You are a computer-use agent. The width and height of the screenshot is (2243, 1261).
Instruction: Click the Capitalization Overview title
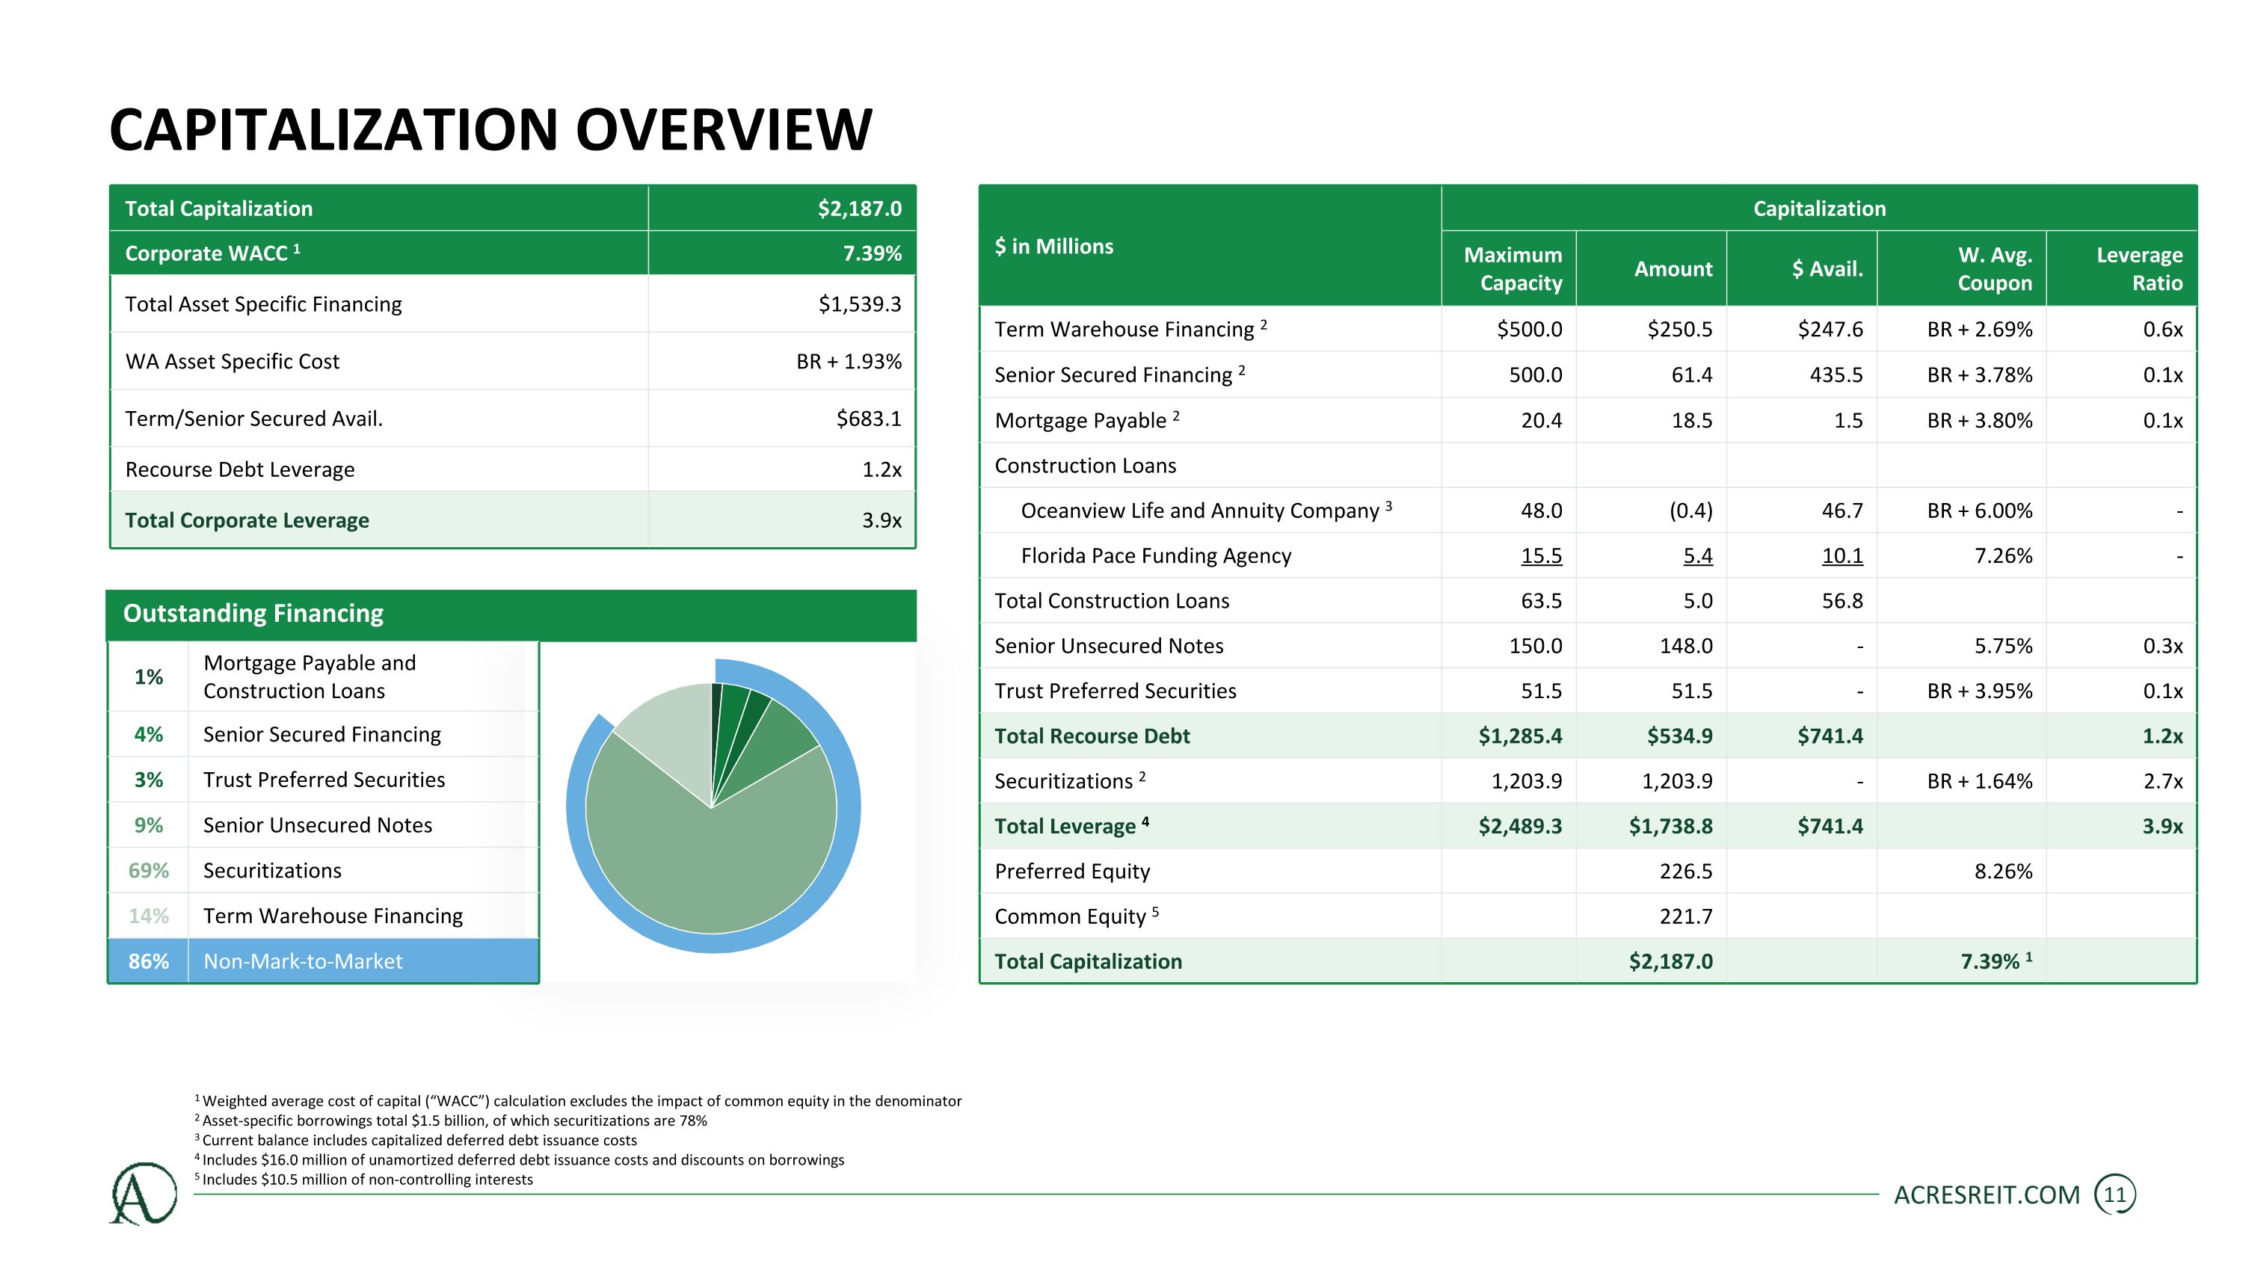490,129
